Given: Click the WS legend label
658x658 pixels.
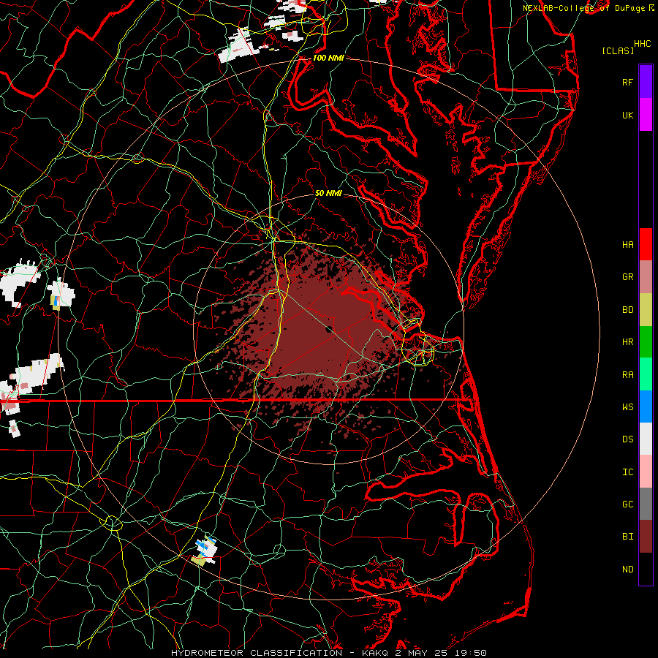Looking at the screenshot, I should (627, 407).
